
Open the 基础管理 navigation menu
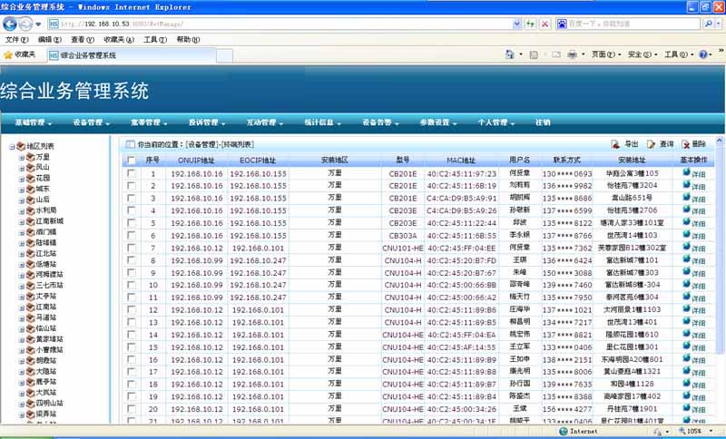point(34,122)
